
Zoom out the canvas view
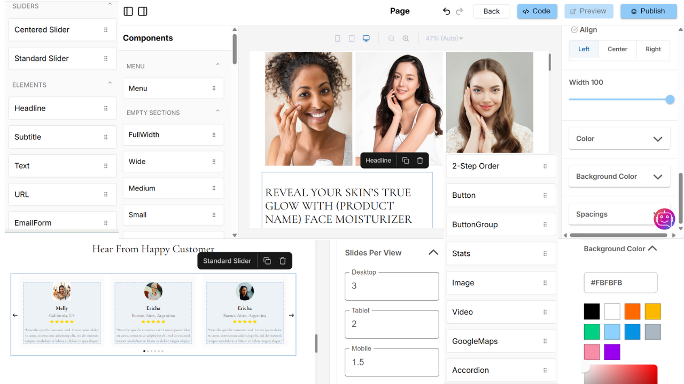[x=391, y=38]
